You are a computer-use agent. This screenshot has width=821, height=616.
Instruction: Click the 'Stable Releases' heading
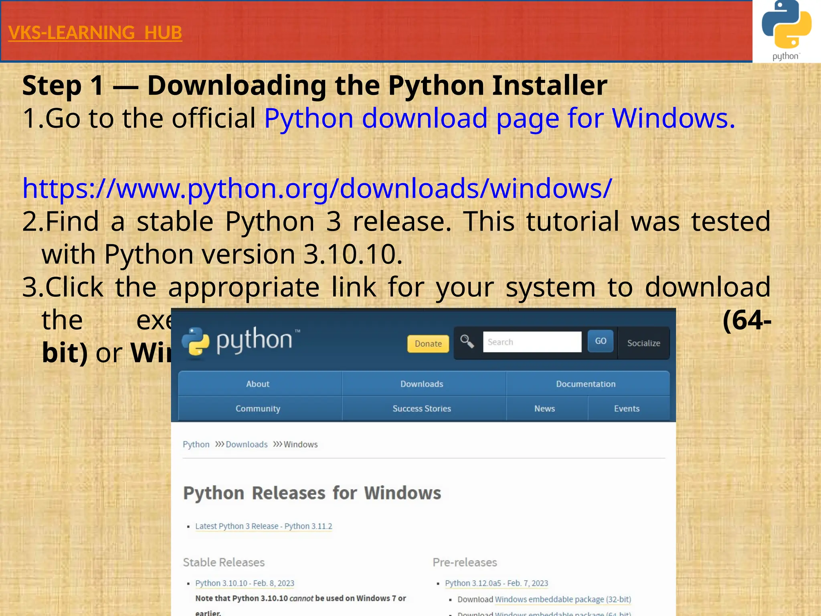pos(224,562)
